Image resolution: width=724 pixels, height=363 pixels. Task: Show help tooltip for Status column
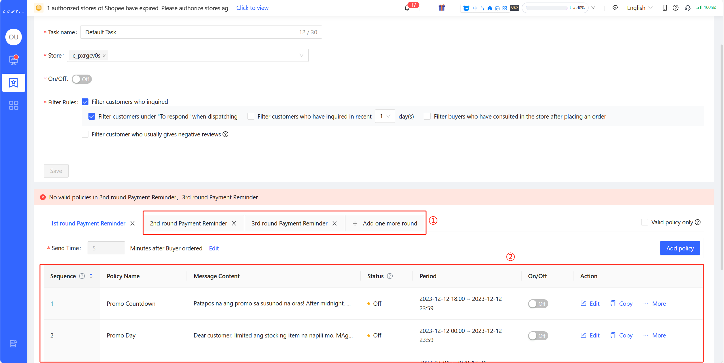click(390, 276)
